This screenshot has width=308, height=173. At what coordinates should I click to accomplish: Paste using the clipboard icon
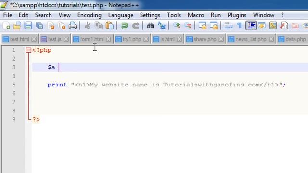(110, 25)
